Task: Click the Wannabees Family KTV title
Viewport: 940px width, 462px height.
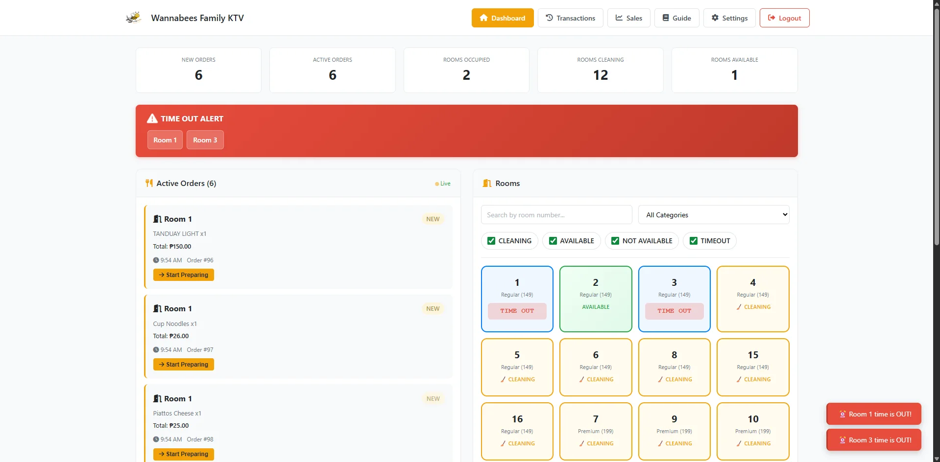Action: tap(197, 18)
